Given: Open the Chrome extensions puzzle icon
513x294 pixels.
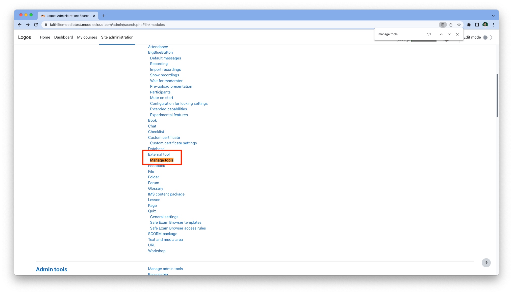Looking at the screenshot, I should click(x=469, y=25).
